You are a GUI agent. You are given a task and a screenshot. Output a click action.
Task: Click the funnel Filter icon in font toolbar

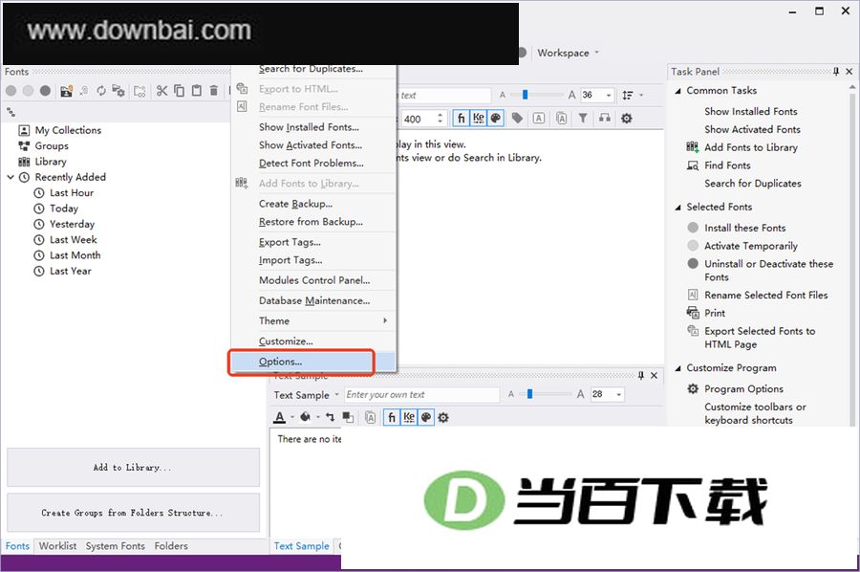point(583,118)
